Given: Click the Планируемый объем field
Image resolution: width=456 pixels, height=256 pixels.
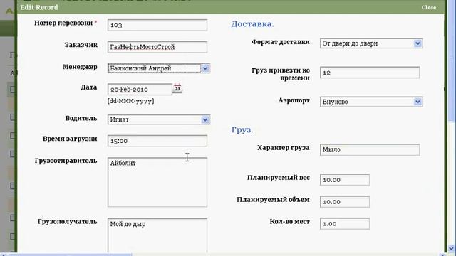Looking at the screenshot, I should click(x=345, y=202).
